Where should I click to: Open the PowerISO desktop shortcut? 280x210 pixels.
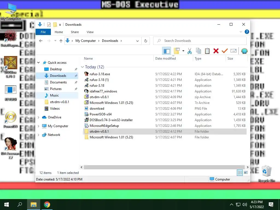click(x=11, y=119)
